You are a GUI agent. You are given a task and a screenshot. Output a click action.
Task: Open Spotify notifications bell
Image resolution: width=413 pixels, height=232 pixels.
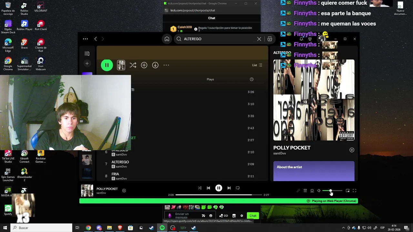[301, 39]
